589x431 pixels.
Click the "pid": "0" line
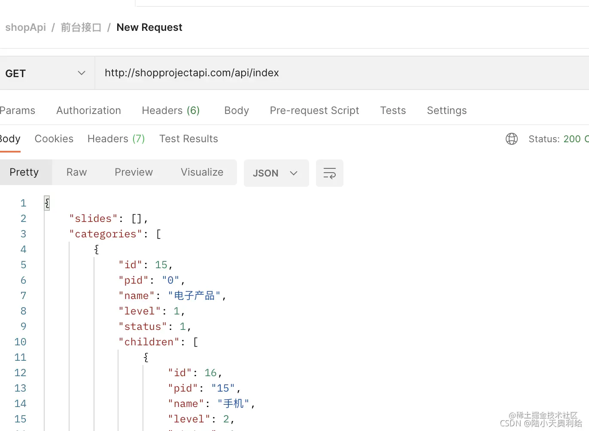click(x=152, y=280)
